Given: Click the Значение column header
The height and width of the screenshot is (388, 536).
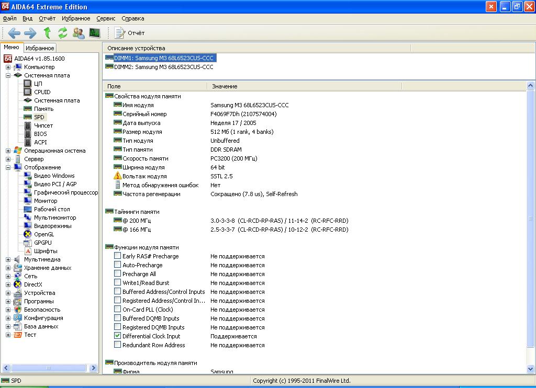Looking at the screenshot, I should point(304,86).
